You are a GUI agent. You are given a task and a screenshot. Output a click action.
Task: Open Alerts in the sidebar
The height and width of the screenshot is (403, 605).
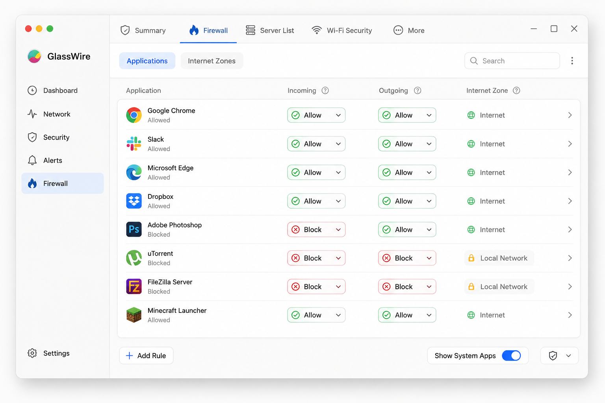coord(63,161)
